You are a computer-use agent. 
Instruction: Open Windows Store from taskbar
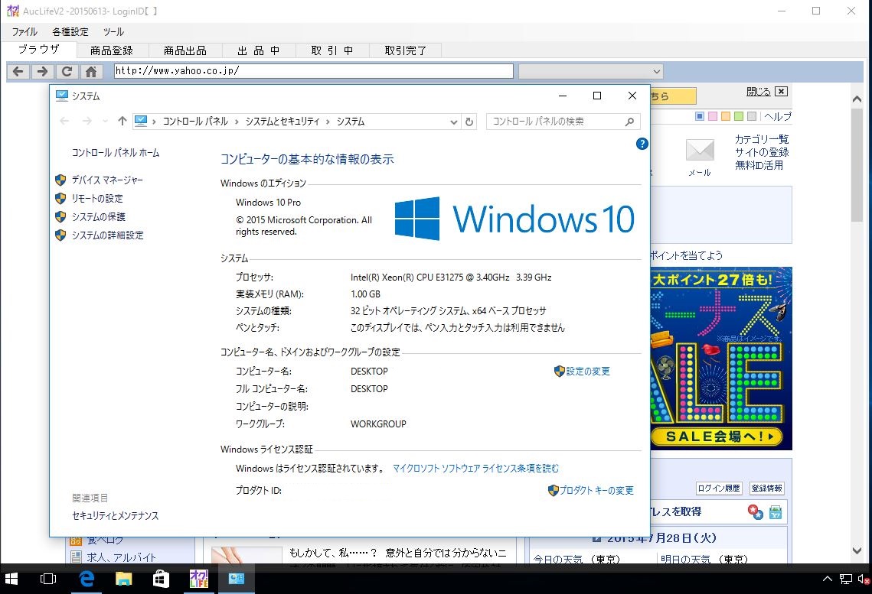point(161,579)
